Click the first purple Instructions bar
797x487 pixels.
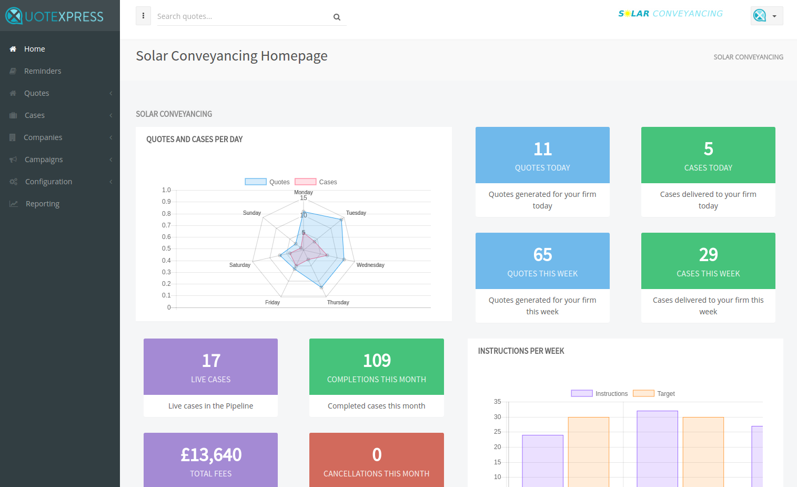(542, 461)
